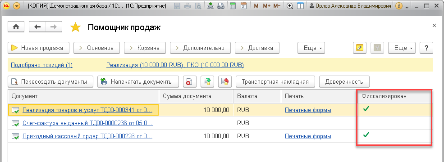The image size is (444, 162).
Task: Click the title bar zoom magnifier
Action: coord(290,6)
